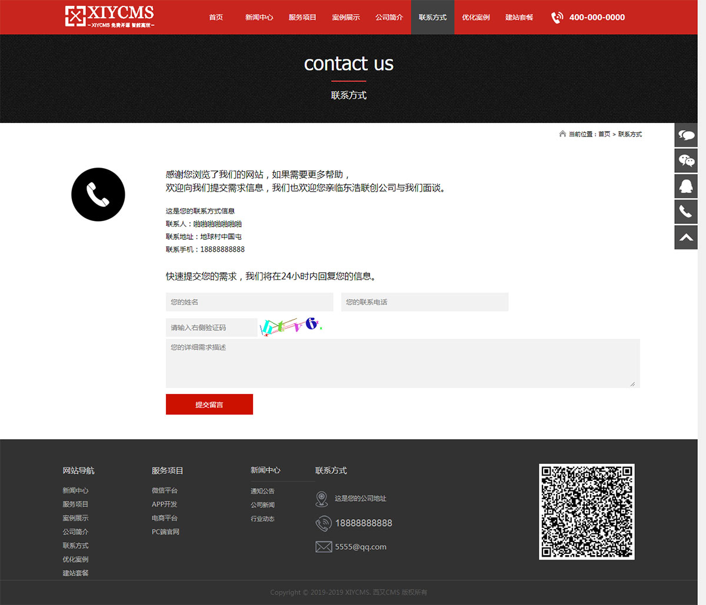Image resolution: width=706 pixels, height=605 pixels.
Task: Click the chat bubble icon in side floating bar
Action: 686,135
